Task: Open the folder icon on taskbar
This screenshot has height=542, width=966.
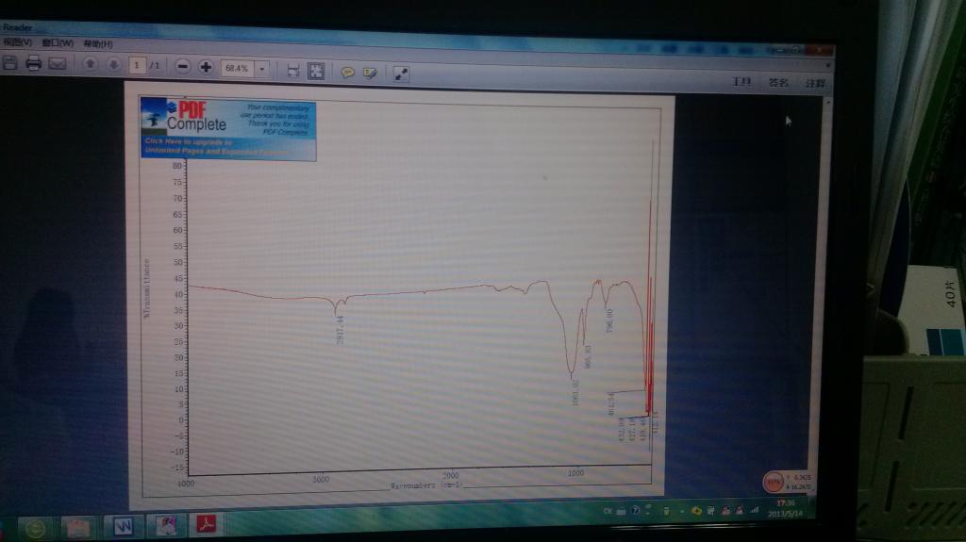Action: pyautogui.click(x=78, y=528)
